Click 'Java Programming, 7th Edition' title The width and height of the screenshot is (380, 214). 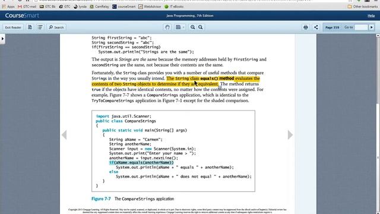point(190,15)
